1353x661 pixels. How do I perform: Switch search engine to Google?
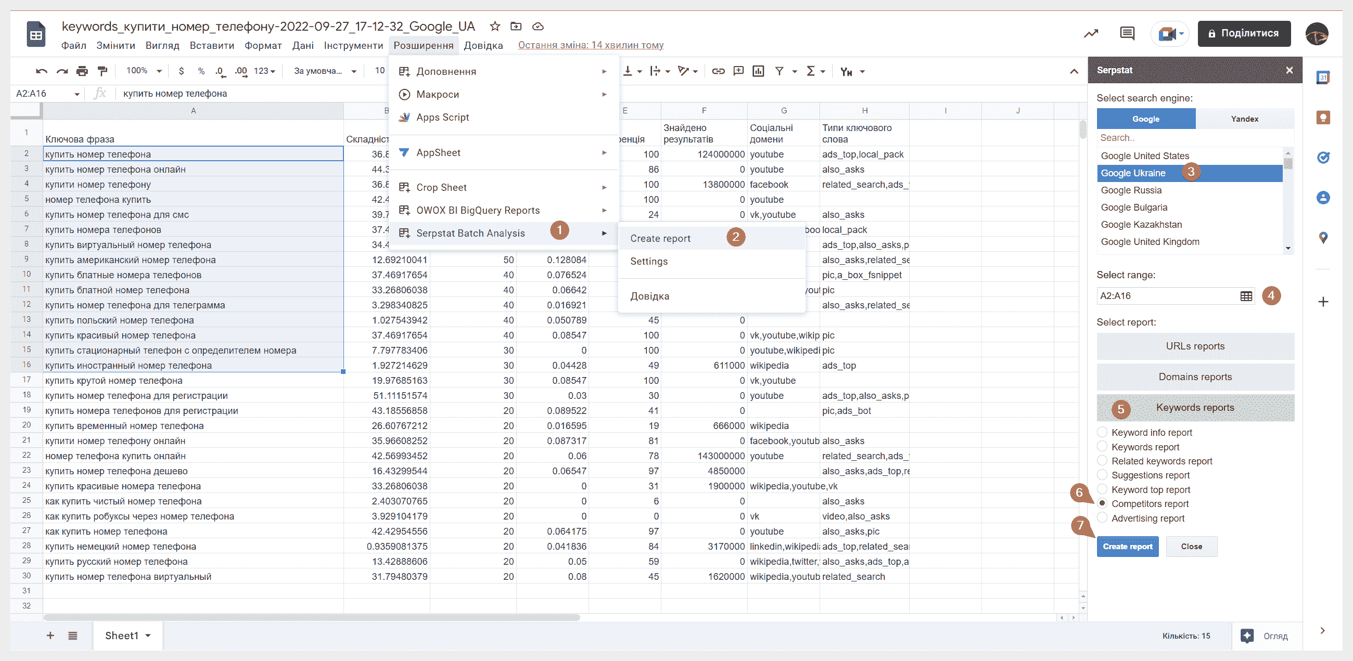pyautogui.click(x=1145, y=119)
